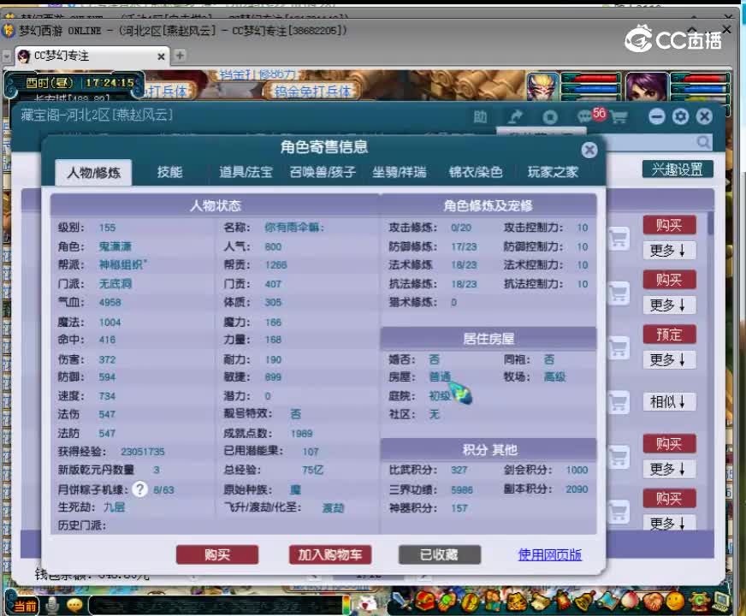Screen dimensions: 746x616
Task: Click the red lantern icon in toolbar
Action: click(562, 601)
